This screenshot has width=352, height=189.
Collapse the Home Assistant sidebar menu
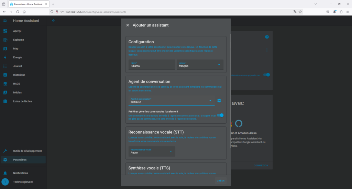(x=5, y=21)
